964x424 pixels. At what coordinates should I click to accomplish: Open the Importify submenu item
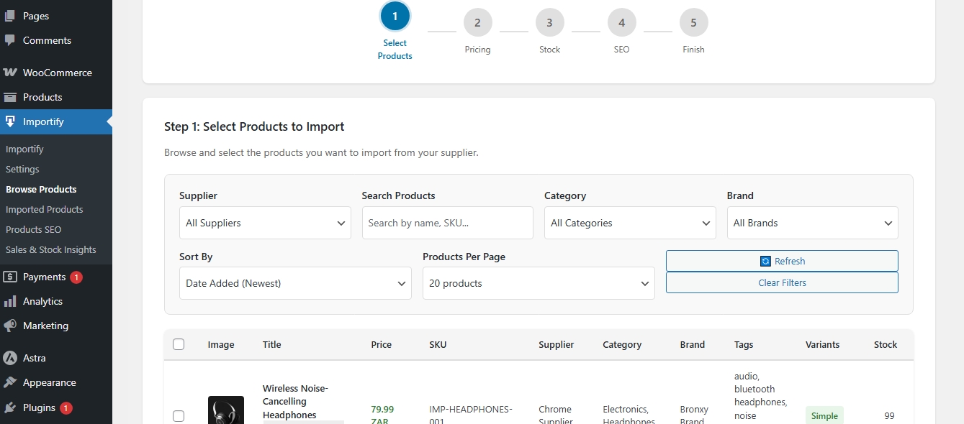[x=24, y=149]
